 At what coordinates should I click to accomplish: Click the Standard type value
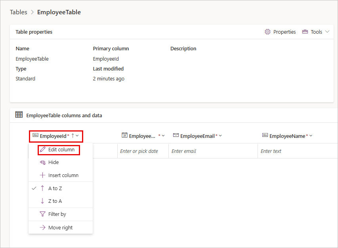click(x=25, y=79)
